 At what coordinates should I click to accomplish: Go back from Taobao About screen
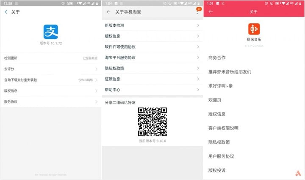click(x=108, y=12)
